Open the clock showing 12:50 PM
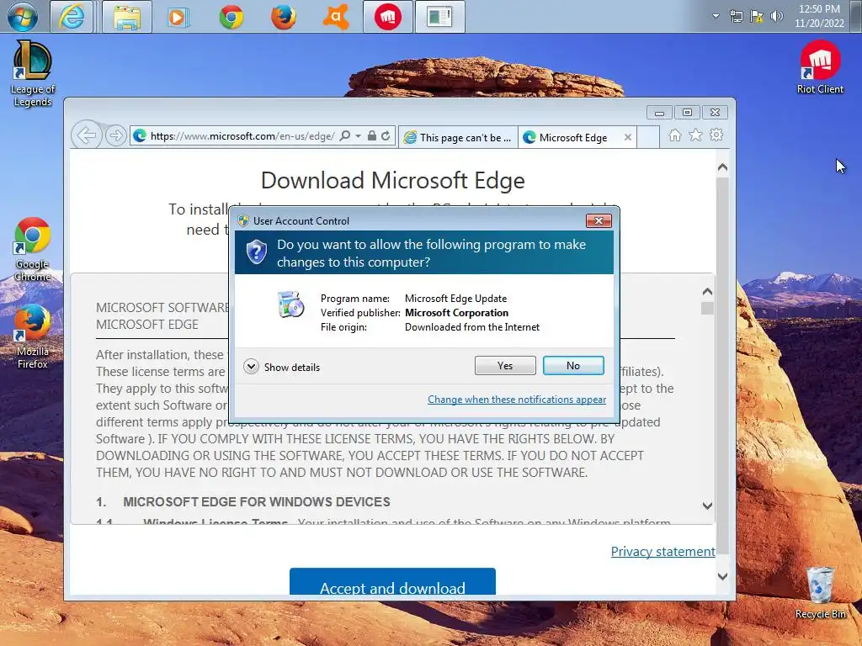The width and height of the screenshot is (862, 646). point(819,16)
